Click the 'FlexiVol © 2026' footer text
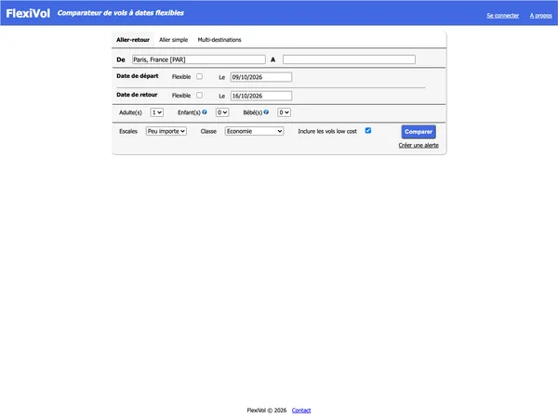The width and height of the screenshot is (558, 418). (267, 411)
